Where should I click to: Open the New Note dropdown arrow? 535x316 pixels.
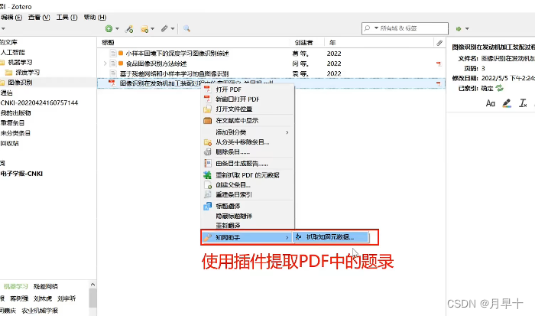(x=153, y=29)
